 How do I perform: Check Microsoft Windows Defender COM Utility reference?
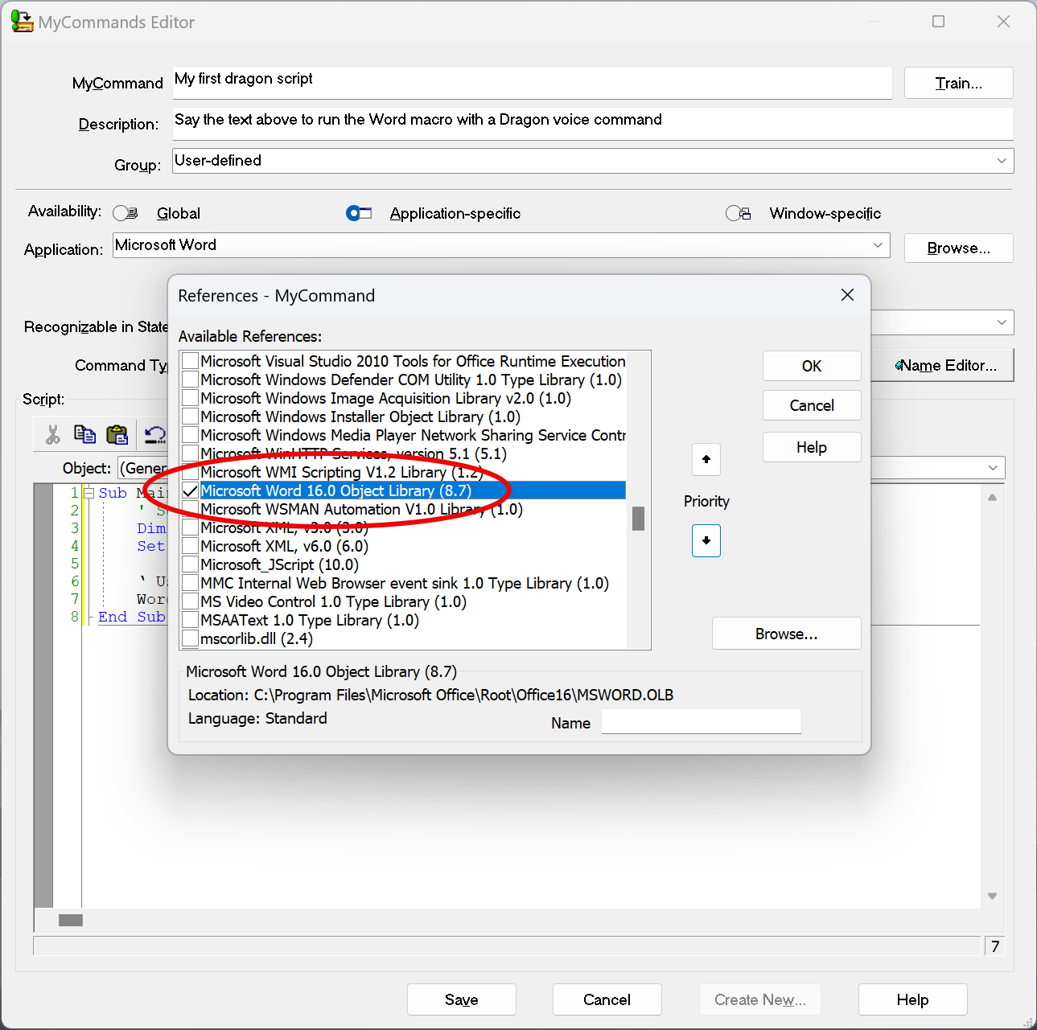click(x=191, y=380)
